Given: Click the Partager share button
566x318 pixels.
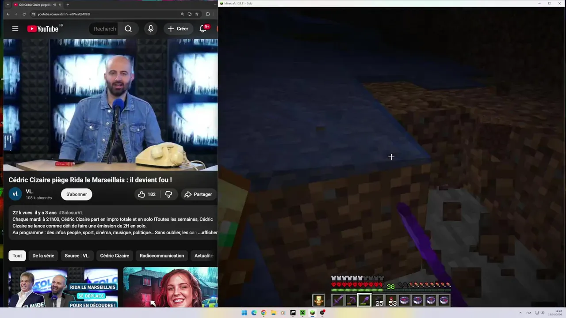Looking at the screenshot, I should point(198,194).
